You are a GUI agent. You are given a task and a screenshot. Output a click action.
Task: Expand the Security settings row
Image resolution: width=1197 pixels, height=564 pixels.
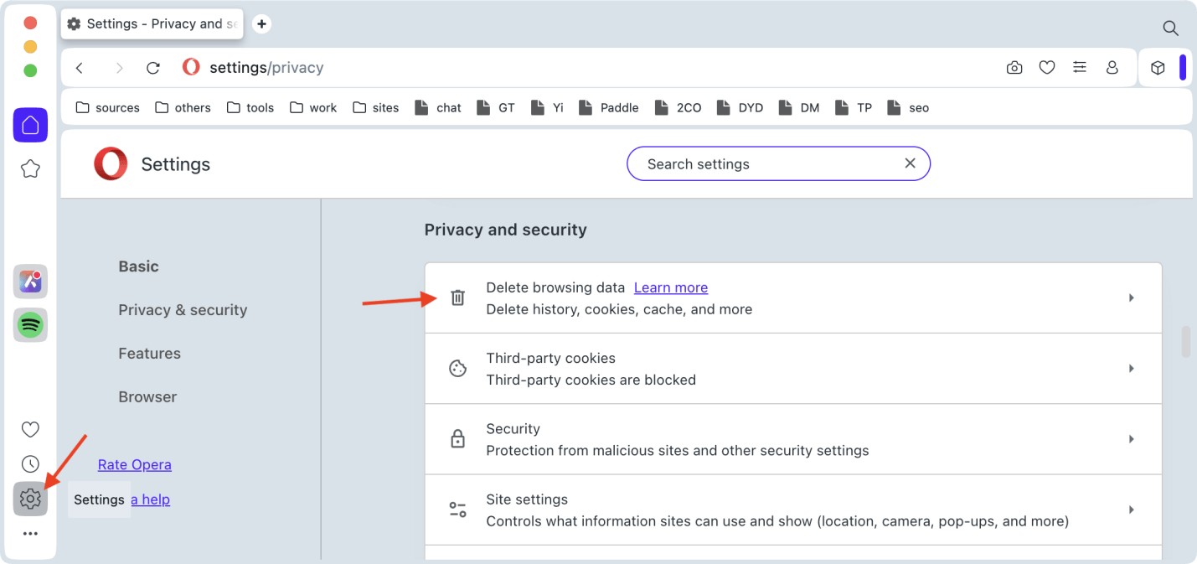pyautogui.click(x=792, y=439)
